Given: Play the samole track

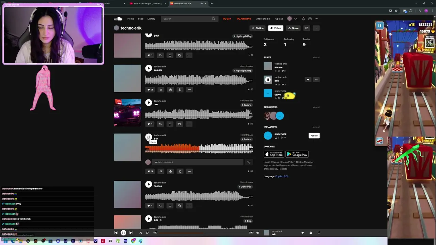Looking at the screenshot, I should 149,68.
